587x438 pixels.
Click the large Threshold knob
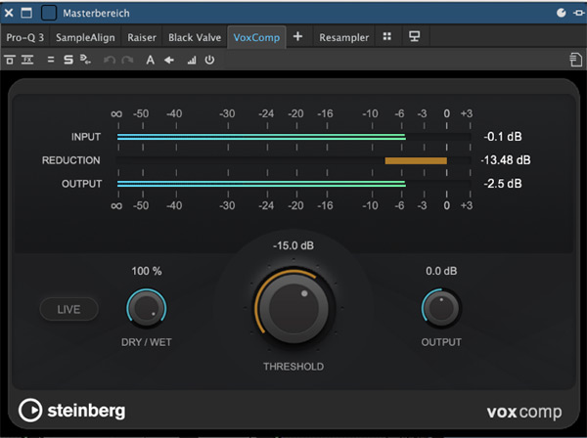tap(293, 309)
